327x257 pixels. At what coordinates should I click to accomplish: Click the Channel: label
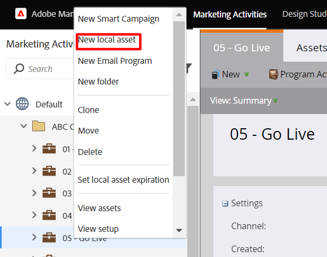coord(248,226)
